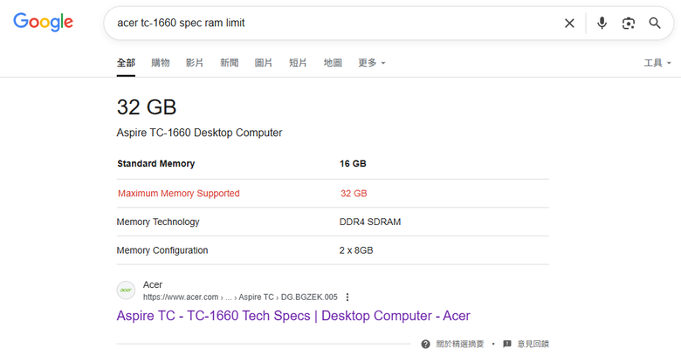The width and height of the screenshot is (681, 362).
Task: Switch to the 影片 (Videos) tab
Action: point(195,63)
